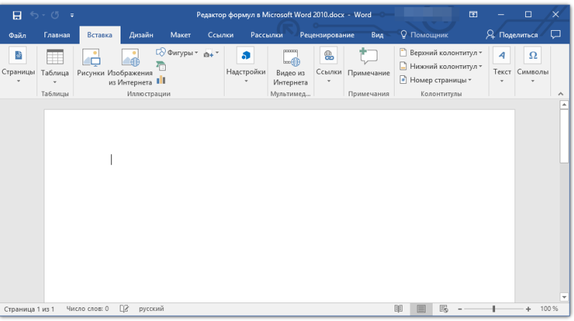574x321 pixels.
Task: Save the document with floppy disk icon
Action: (17, 15)
